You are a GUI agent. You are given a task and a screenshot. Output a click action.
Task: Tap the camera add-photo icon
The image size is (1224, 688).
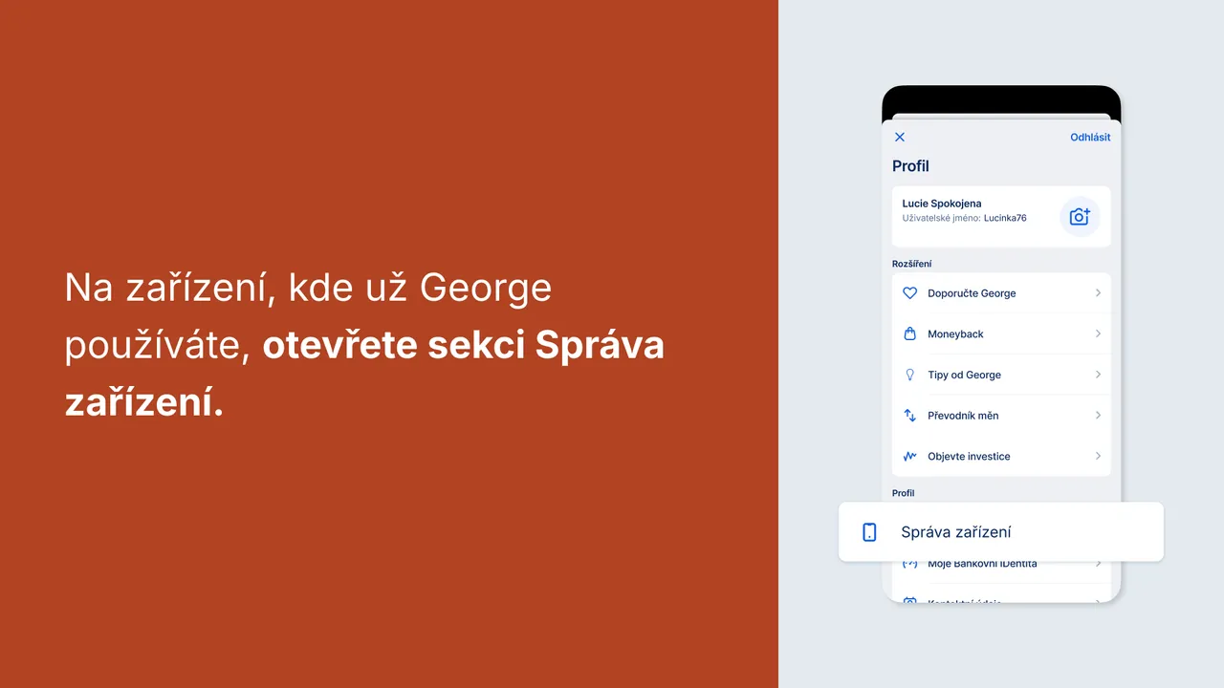click(1080, 217)
